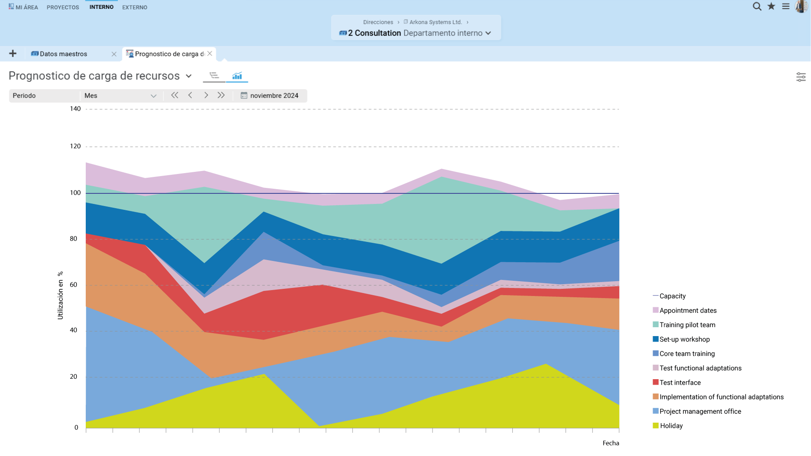Click Arkona Systems Ltd. breadcrumb link
811x456 pixels.
pyautogui.click(x=435, y=22)
